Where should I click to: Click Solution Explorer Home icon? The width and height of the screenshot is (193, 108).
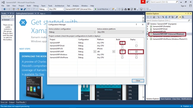point(154,17)
